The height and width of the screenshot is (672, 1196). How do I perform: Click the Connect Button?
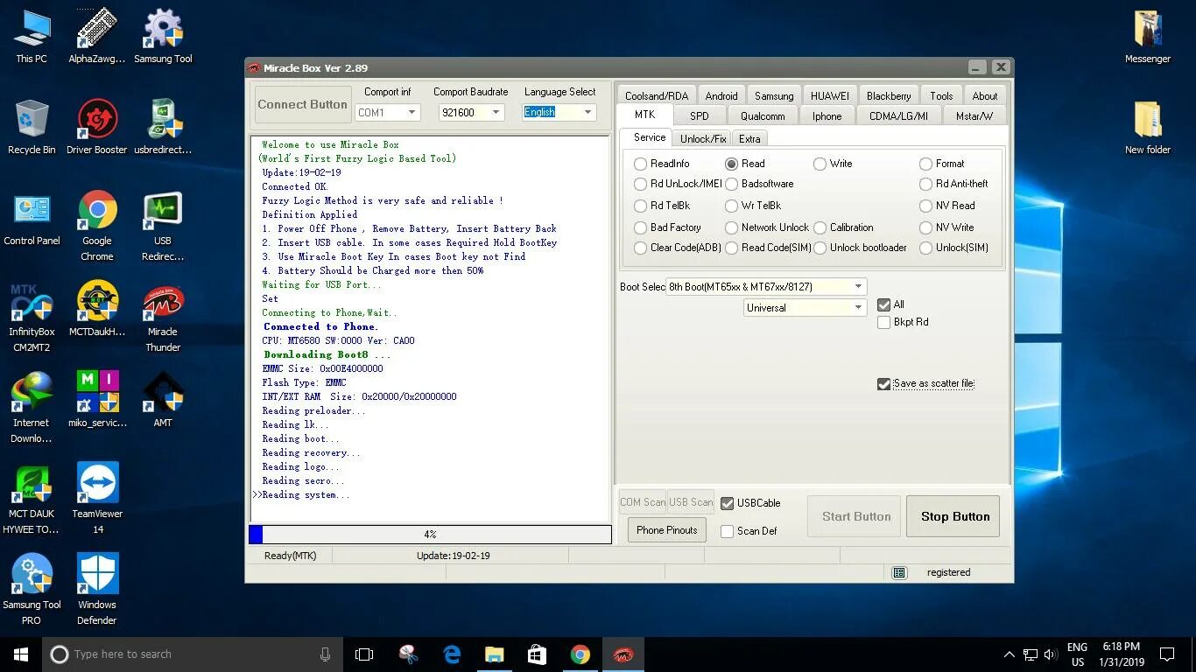[302, 104]
